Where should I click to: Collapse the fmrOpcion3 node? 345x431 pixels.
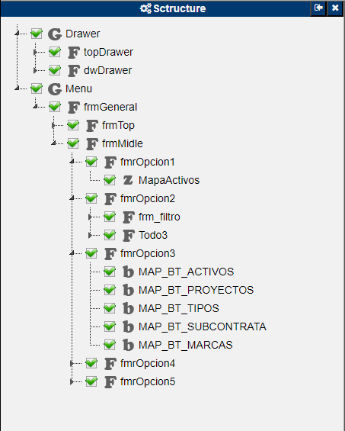[72, 253]
